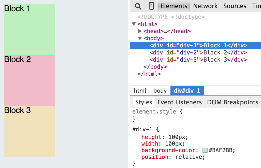Click the body breadcrumb item
The height and width of the screenshot is (168, 261).
(x=160, y=91)
